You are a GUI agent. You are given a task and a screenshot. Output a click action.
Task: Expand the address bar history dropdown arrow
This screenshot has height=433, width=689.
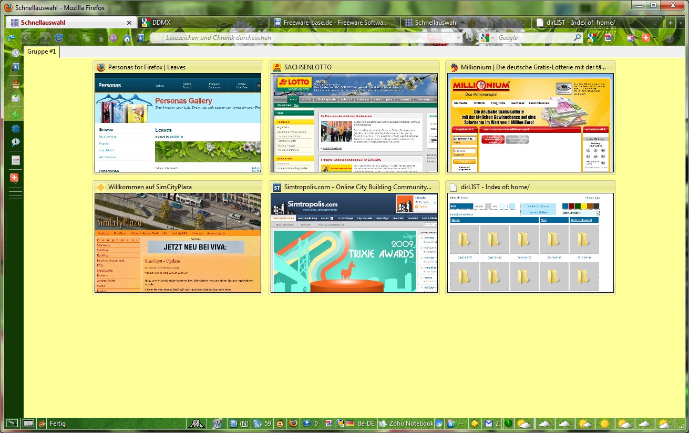click(x=458, y=38)
